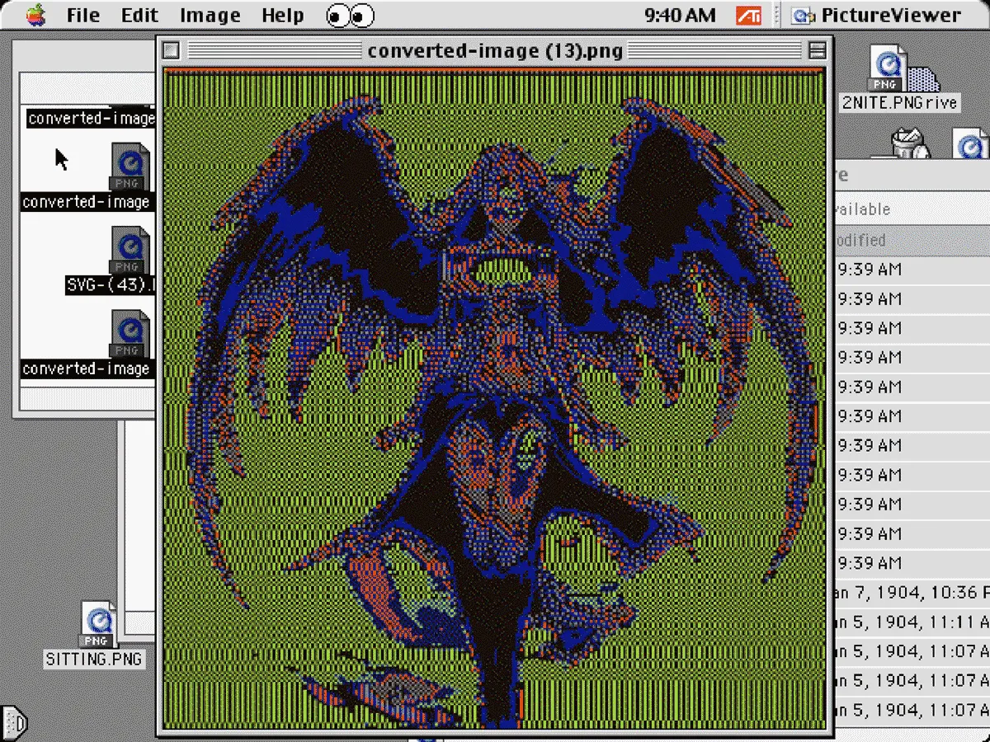Expand the Control Strip tab
This screenshot has width=990, height=742.
[x=14, y=724]
